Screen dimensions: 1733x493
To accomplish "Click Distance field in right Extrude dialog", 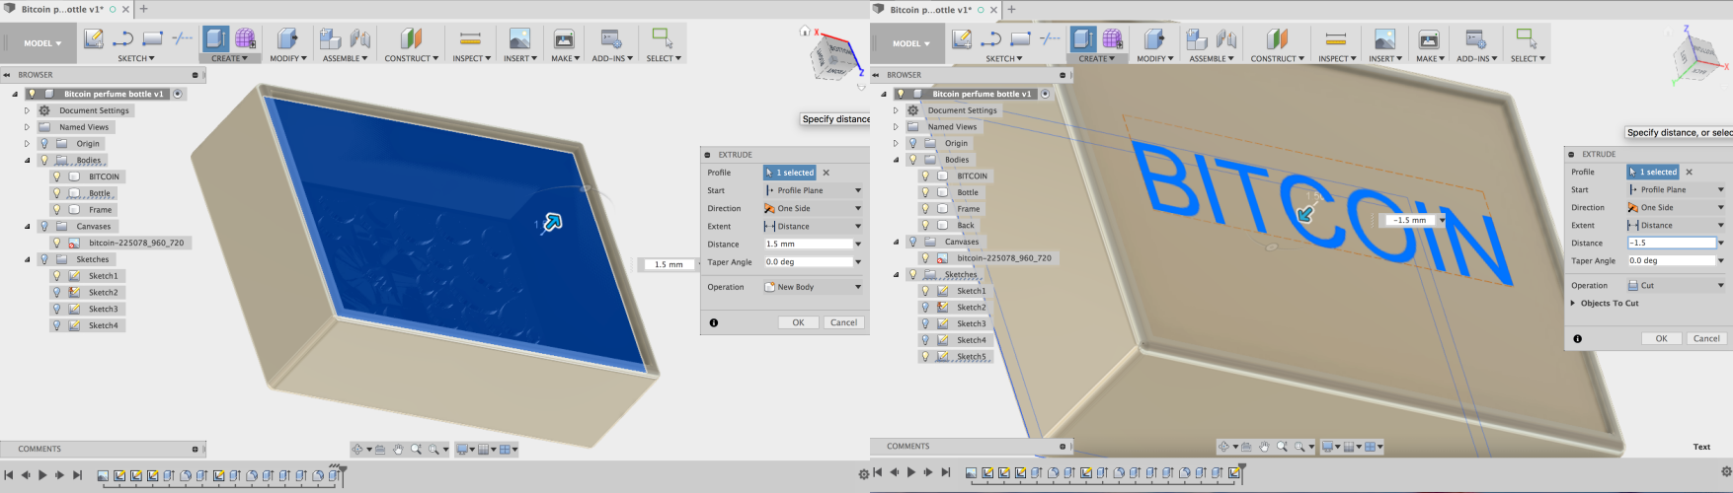I will [1671, 243].
